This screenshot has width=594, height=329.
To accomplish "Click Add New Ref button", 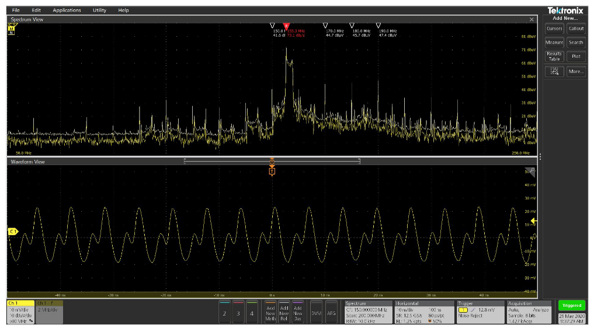I will (x=284, y=312).
